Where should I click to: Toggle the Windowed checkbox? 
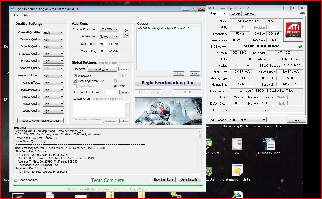coord(75,76)
